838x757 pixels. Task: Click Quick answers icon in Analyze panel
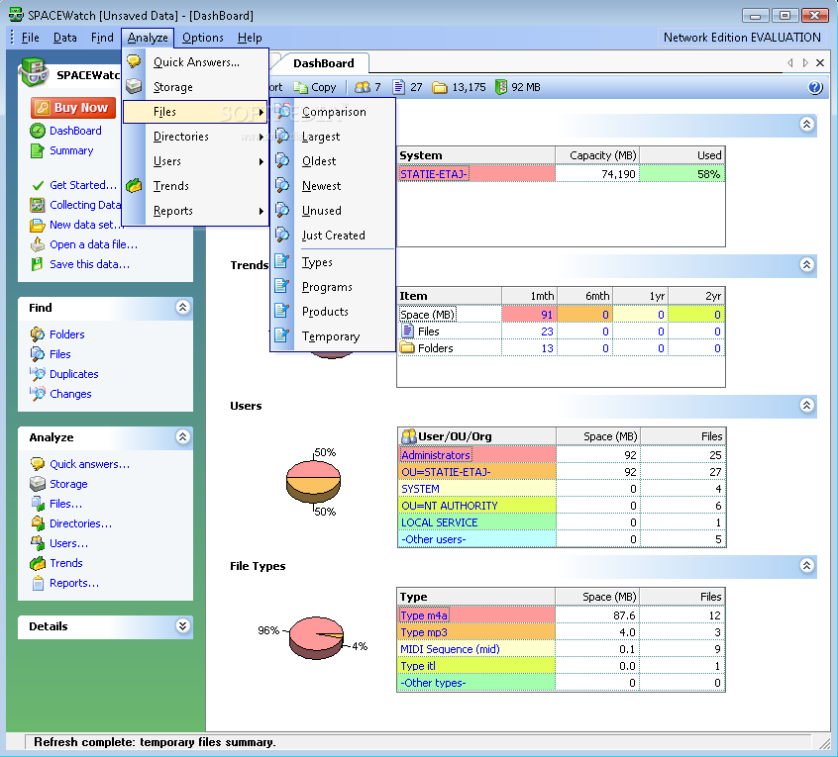tap(38, 464)
